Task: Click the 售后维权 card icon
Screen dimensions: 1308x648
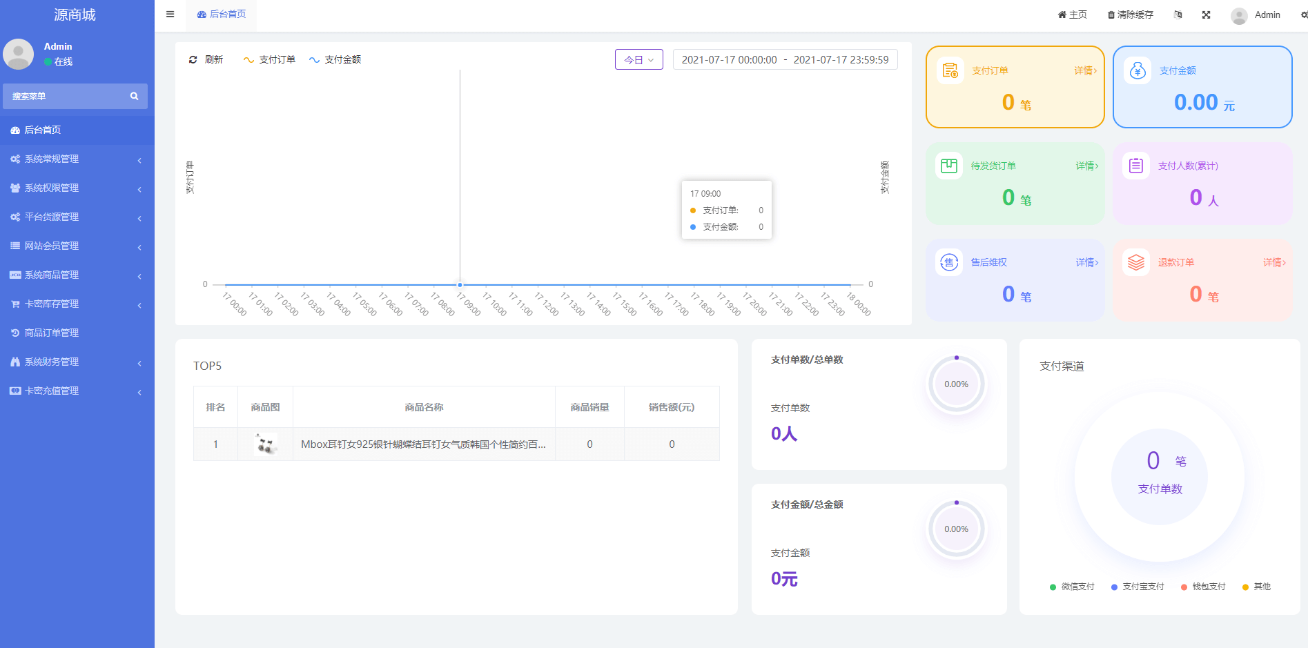Action: click(x=949, y=262)
